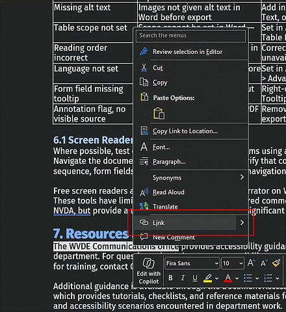Toggle Underline in the mini toolbar
Viewport: 286px width, 312px height.
pyautogui.click(x=195, y=278)
